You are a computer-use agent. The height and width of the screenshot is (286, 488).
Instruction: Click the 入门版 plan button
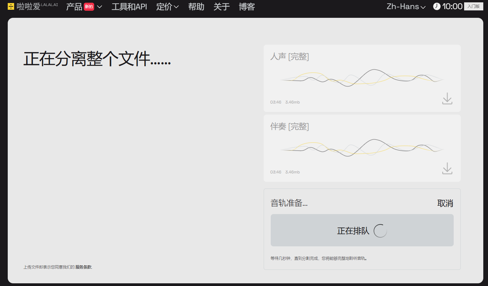474,6
